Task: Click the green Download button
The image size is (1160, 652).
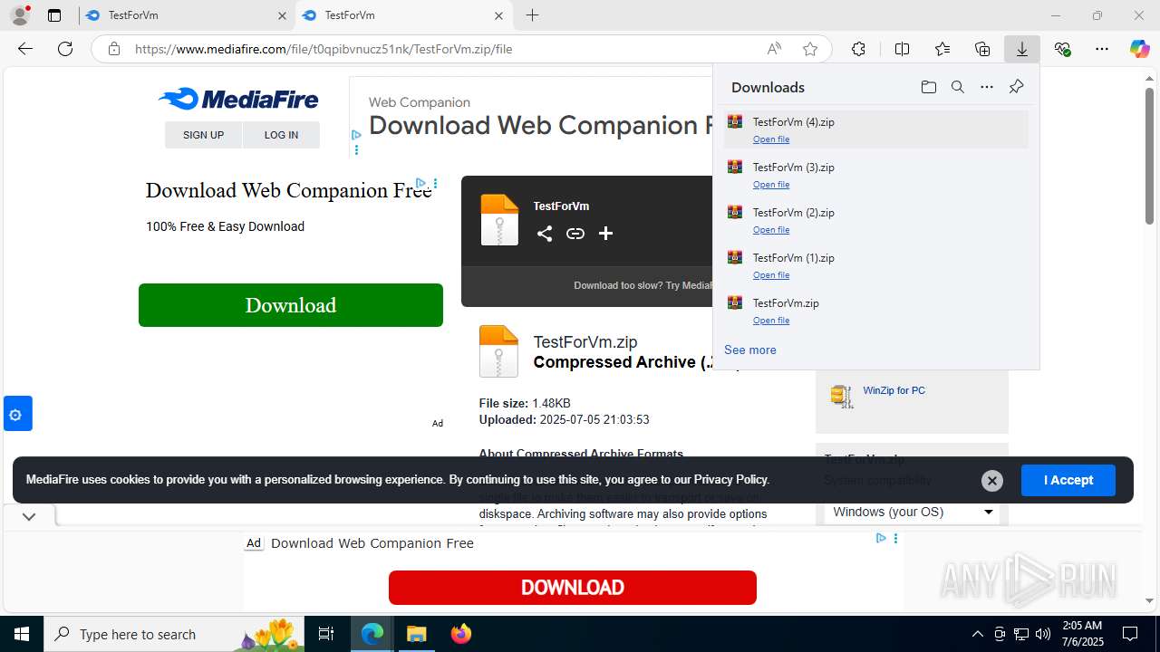Action: pos(291,305)
